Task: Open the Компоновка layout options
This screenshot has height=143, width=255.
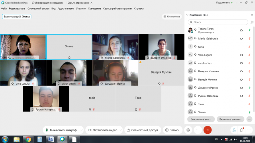Action: (x=172, y=17)
